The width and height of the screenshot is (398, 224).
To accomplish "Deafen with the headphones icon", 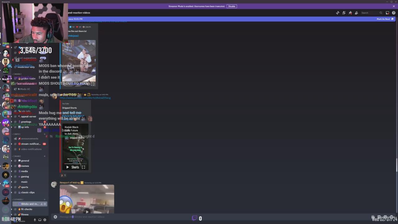I will [x=40, y=220].
